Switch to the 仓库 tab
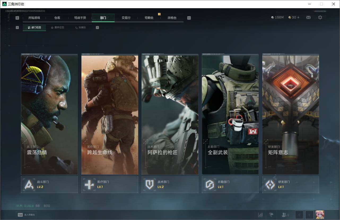 57,18
